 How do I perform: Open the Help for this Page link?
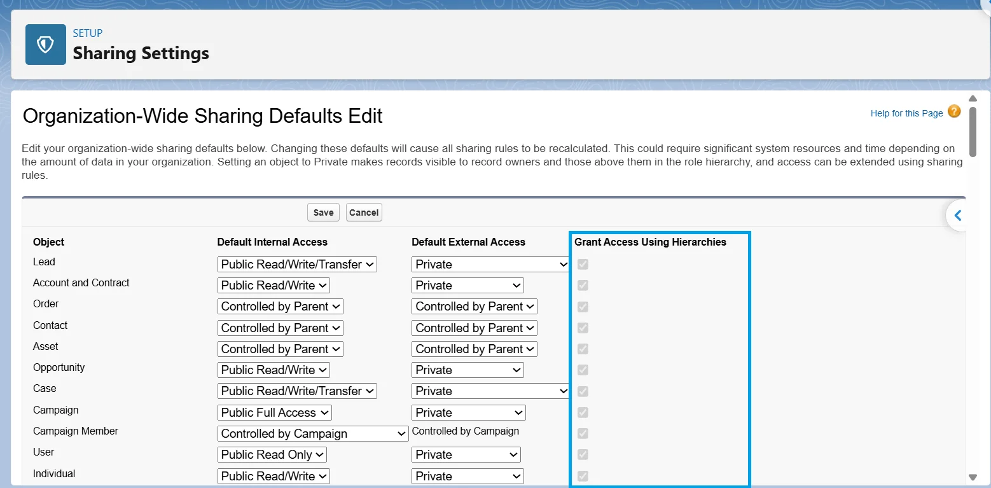(x=906, y=113)
